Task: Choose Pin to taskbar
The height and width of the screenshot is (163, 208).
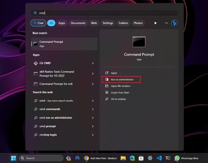Action: pyautogui.click(x=118, y=99)
